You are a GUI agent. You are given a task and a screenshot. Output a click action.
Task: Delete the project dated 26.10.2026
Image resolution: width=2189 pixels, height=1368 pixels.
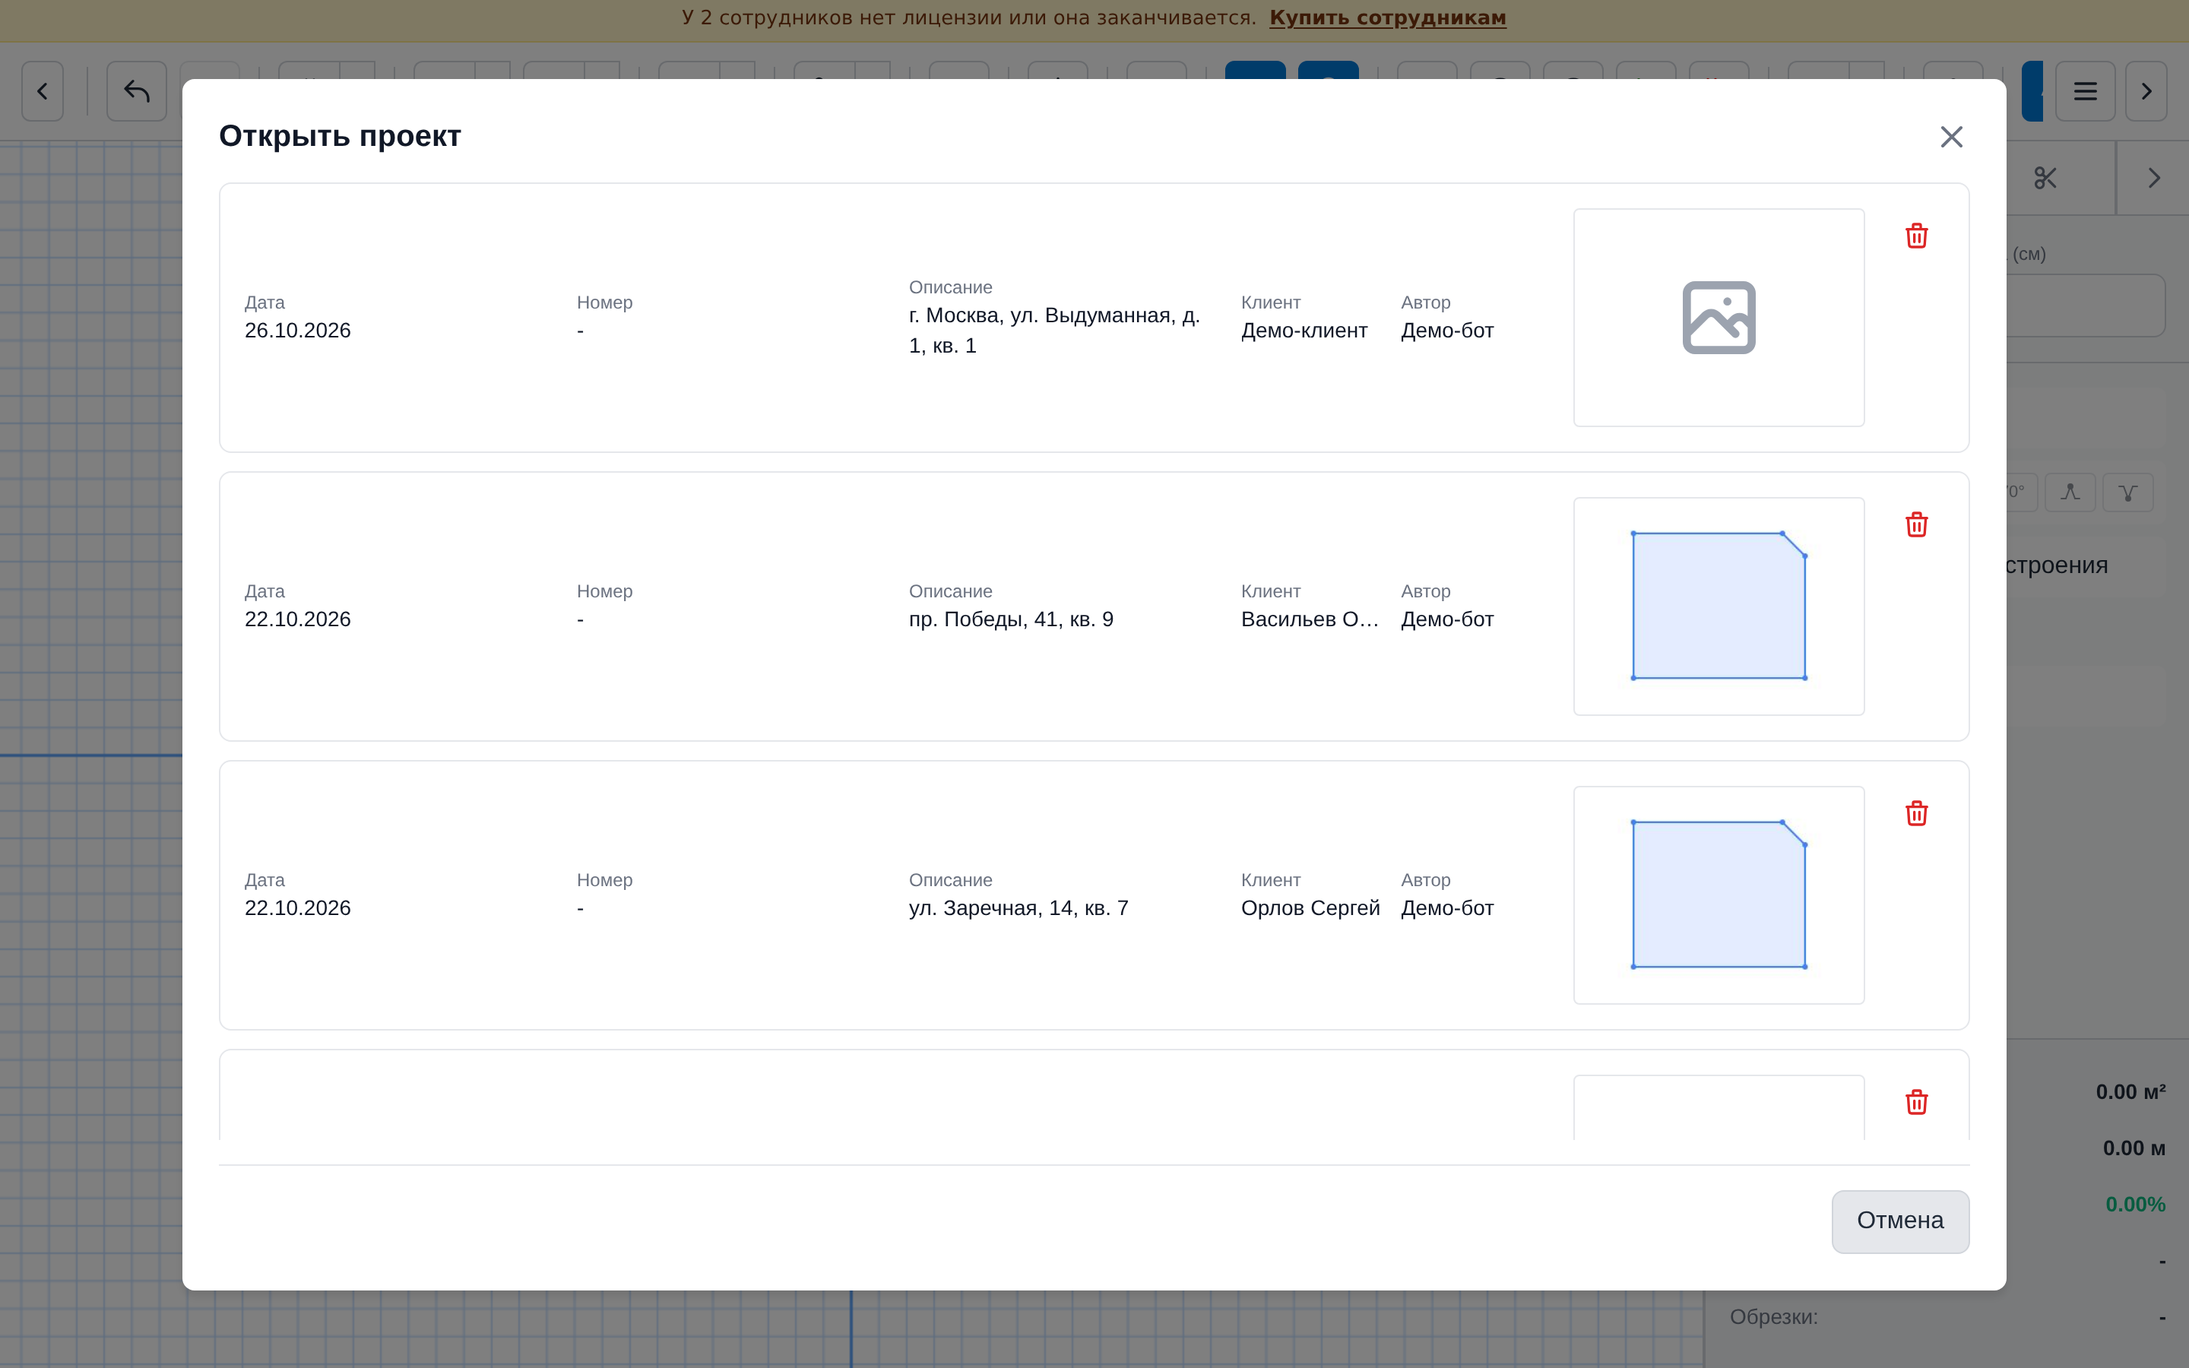[1916, 236]
